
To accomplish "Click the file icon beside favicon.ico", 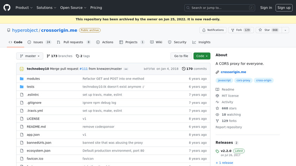I will pos(22,159).
